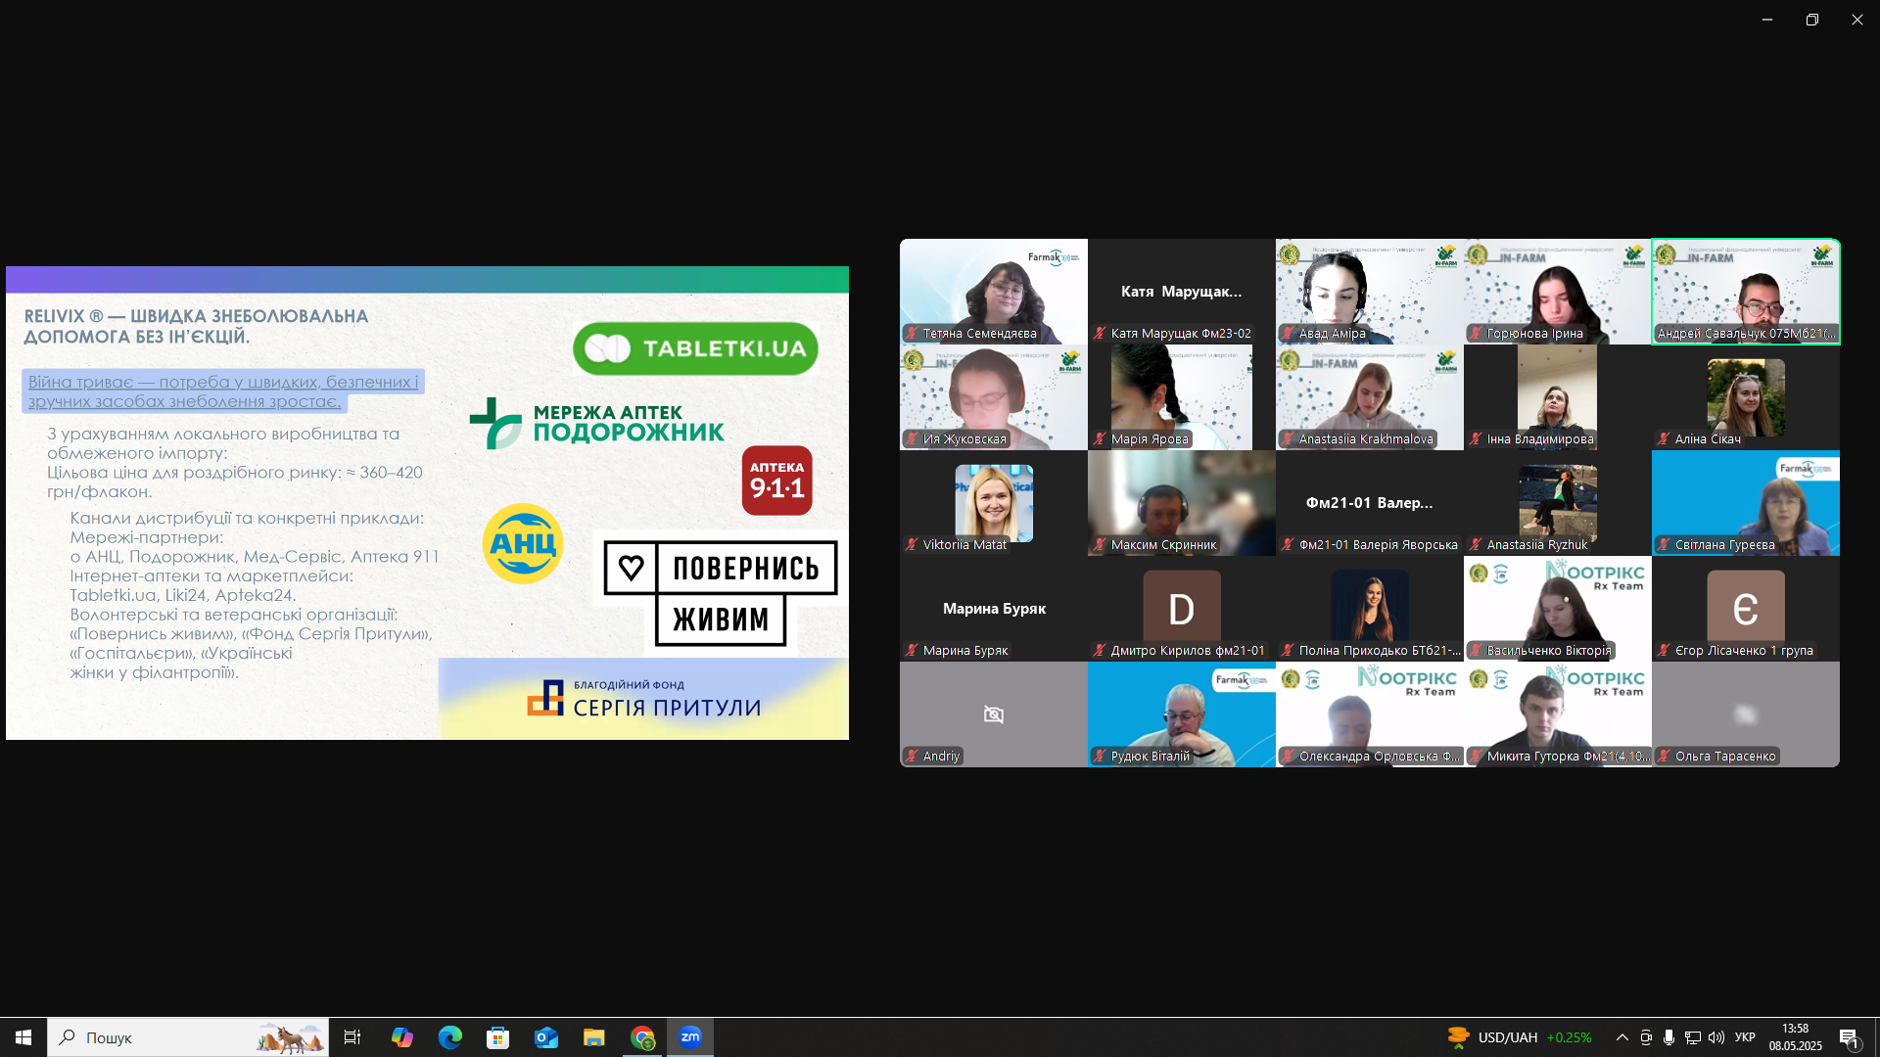Open Zoom app in the taskbar

pos(690,1037)
